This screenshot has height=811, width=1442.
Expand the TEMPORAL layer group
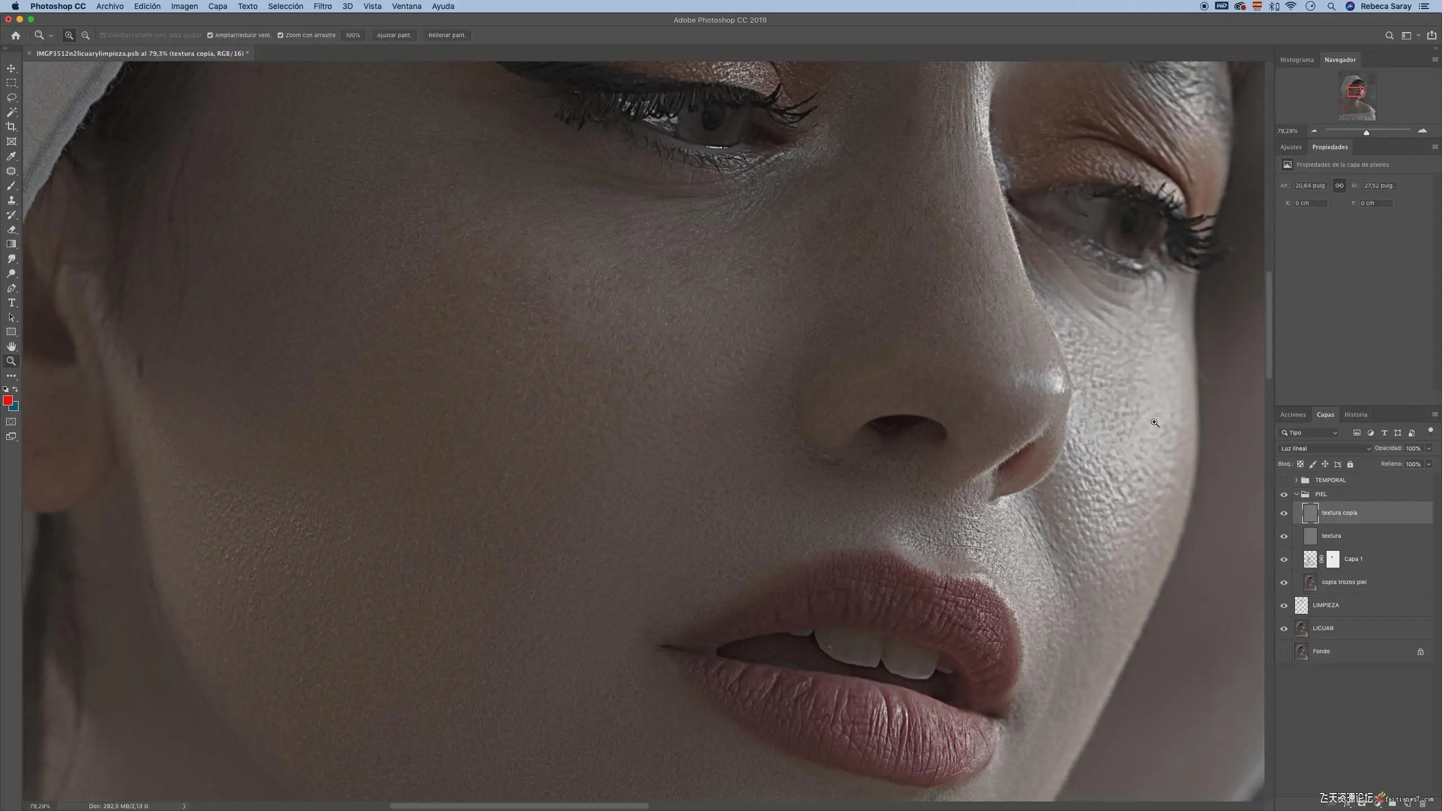tap(1296, 480)
